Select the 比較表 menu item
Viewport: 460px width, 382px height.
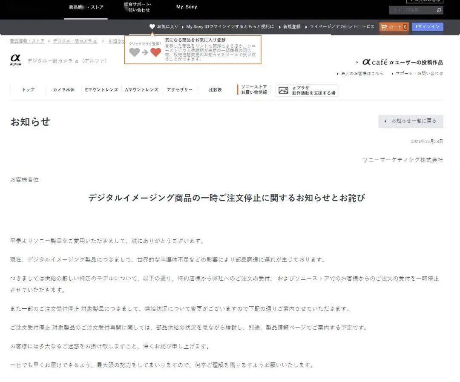click(216, 90)
